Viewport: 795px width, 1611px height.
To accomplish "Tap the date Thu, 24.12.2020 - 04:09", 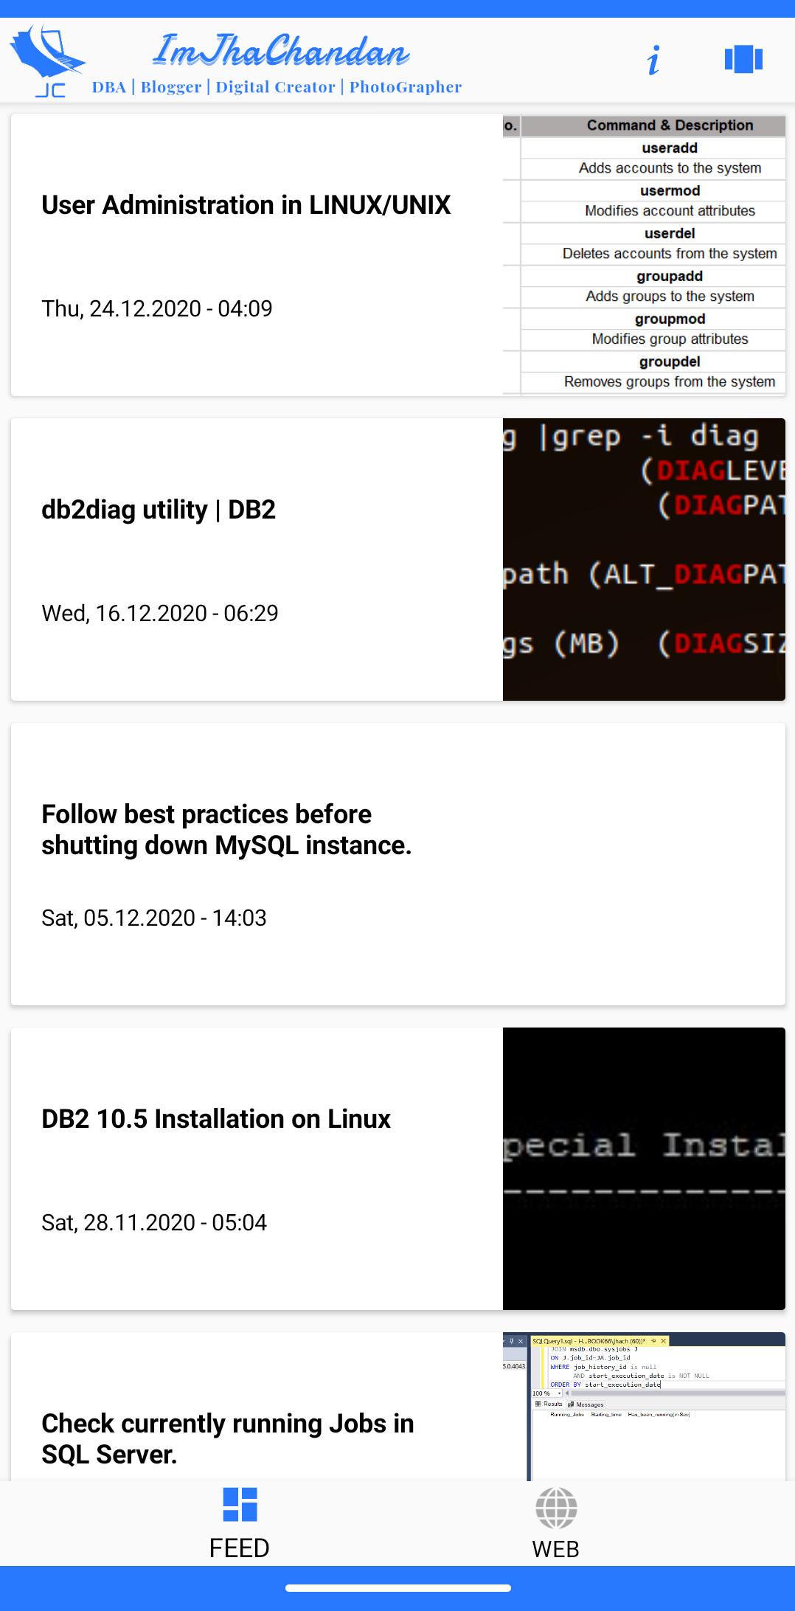I will [157, 308].
